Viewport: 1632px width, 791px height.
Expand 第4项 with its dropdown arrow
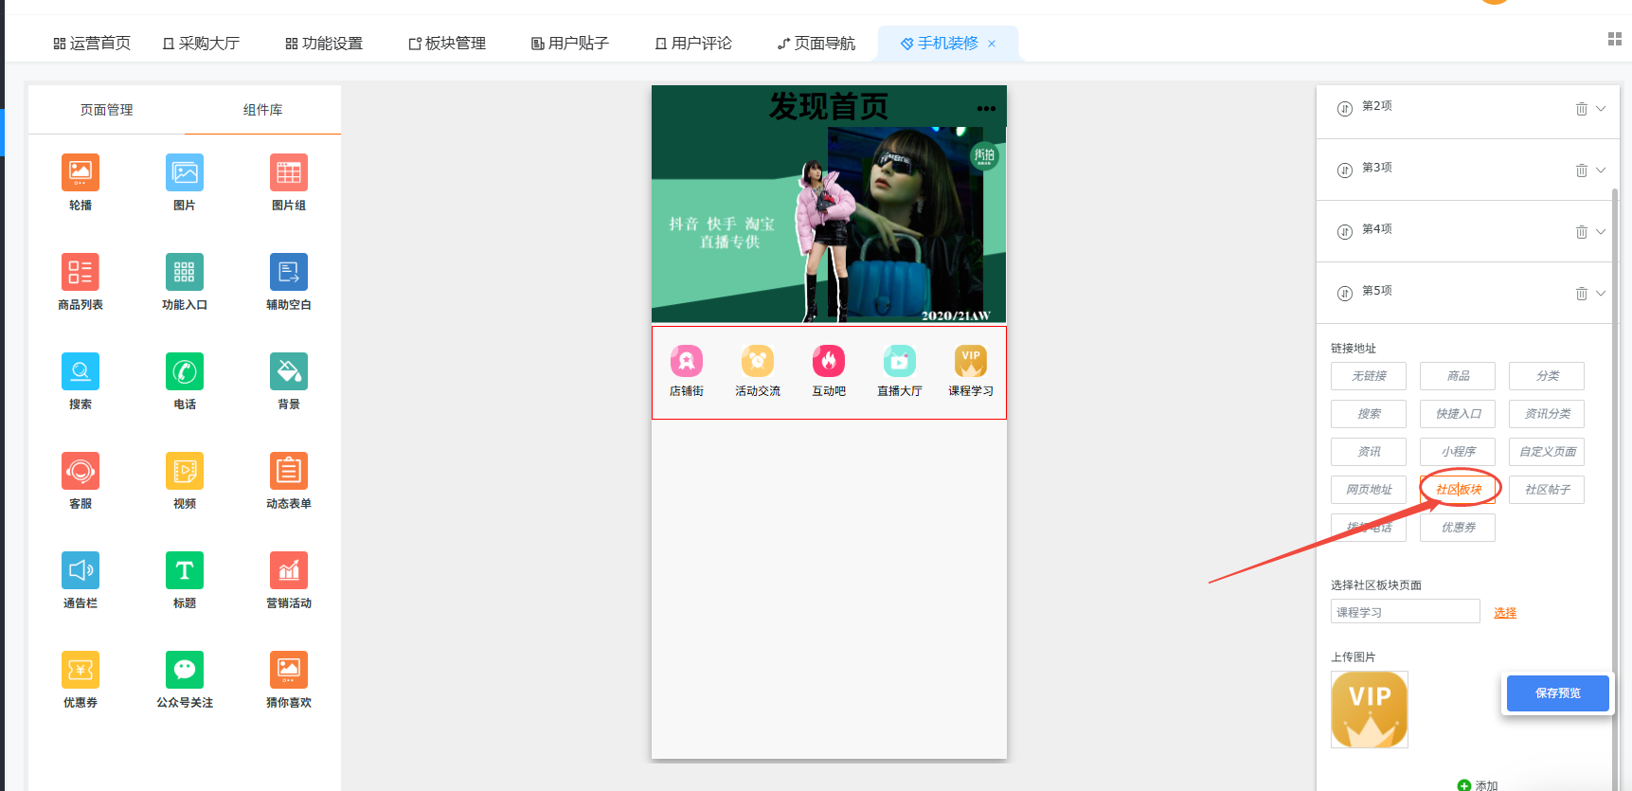pyautogui.click(x=1601, y=232)
